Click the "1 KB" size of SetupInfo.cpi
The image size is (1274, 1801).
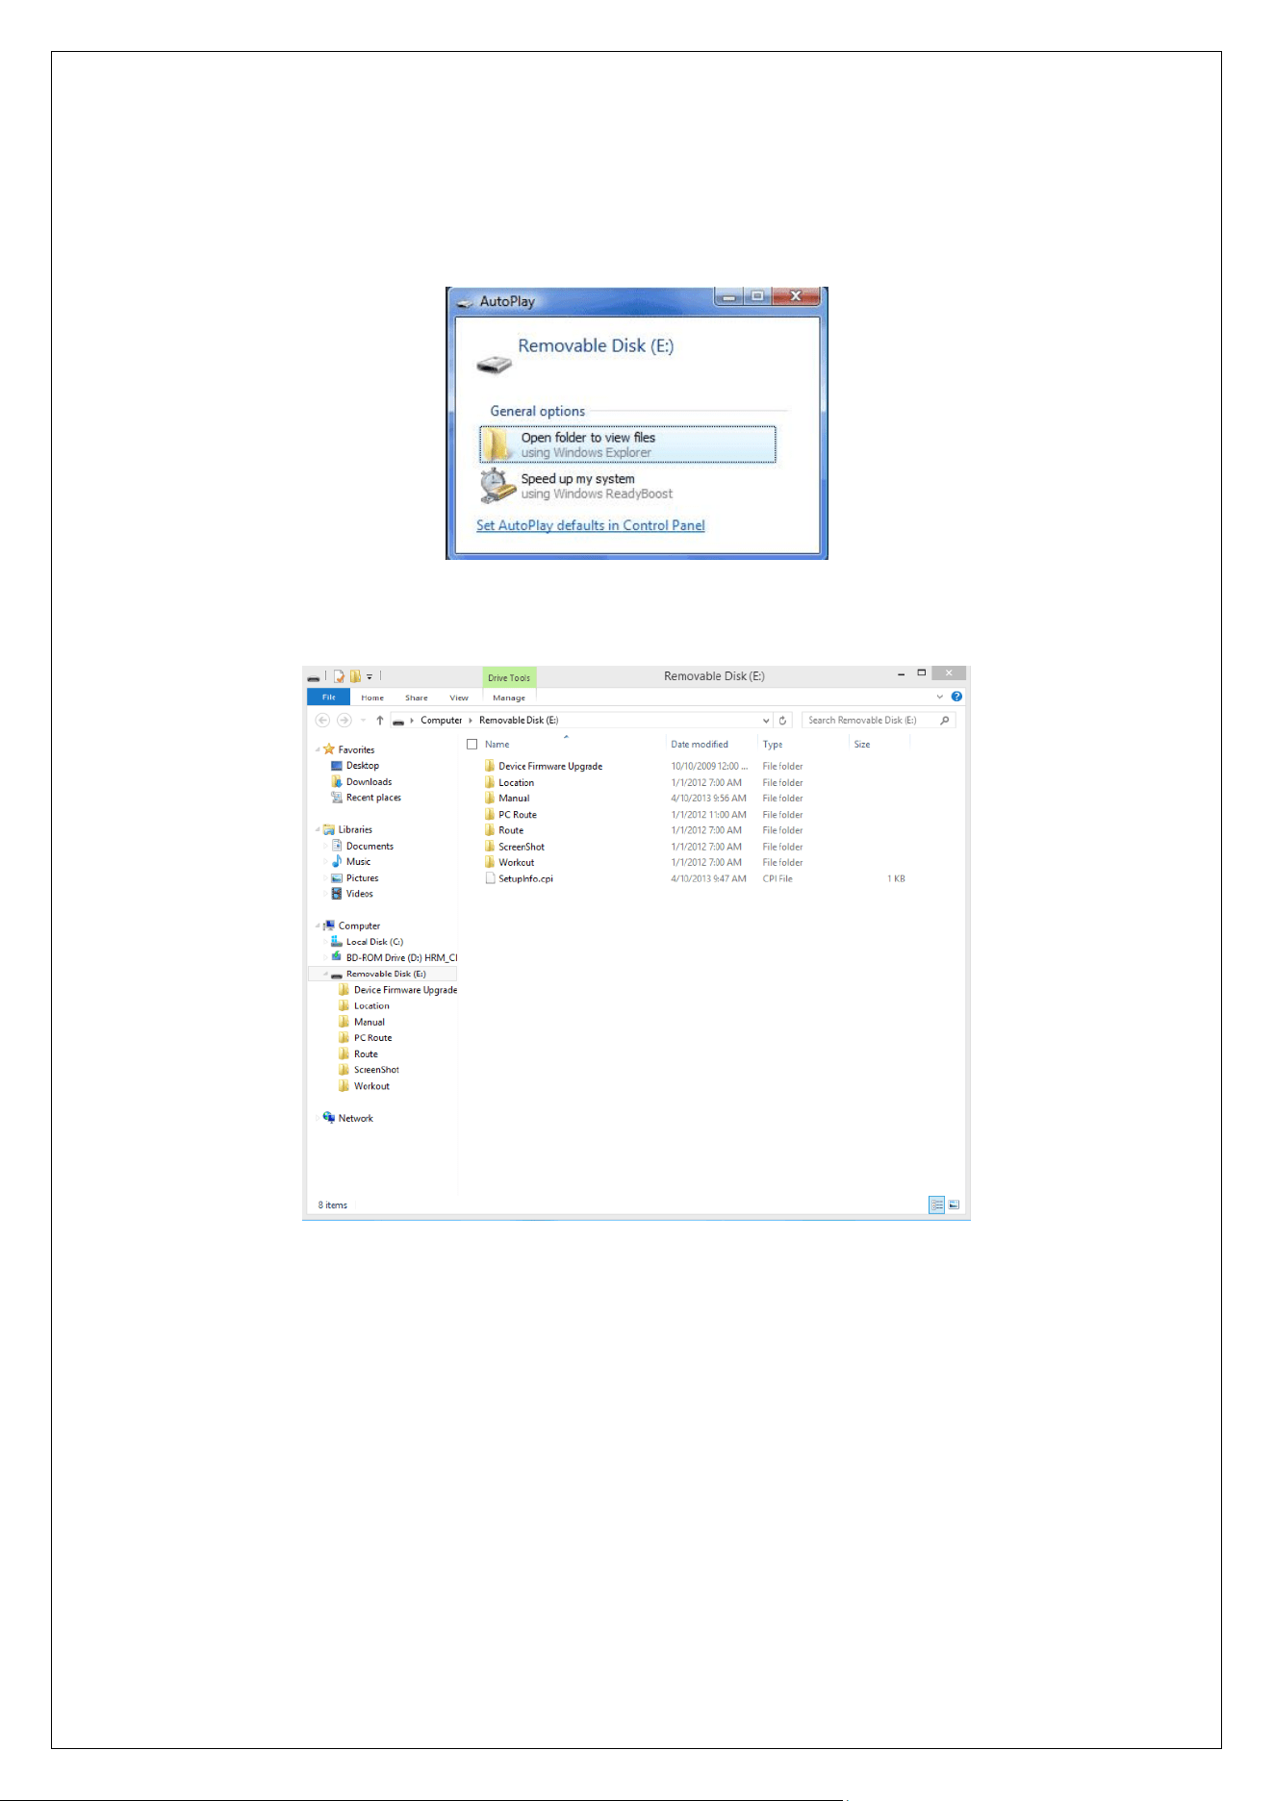(896, 878)
